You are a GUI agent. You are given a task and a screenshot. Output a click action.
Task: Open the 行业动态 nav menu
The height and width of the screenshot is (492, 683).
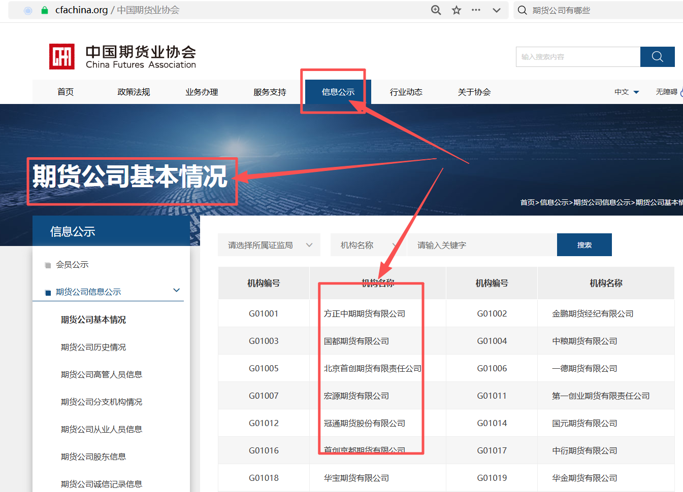406,92
